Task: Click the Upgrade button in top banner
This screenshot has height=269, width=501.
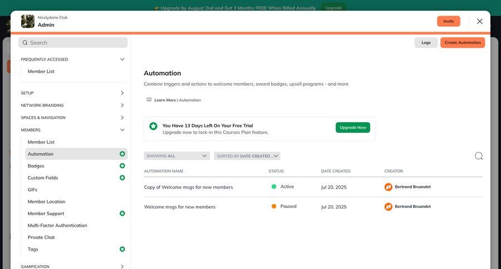Action: pos(333,8)
